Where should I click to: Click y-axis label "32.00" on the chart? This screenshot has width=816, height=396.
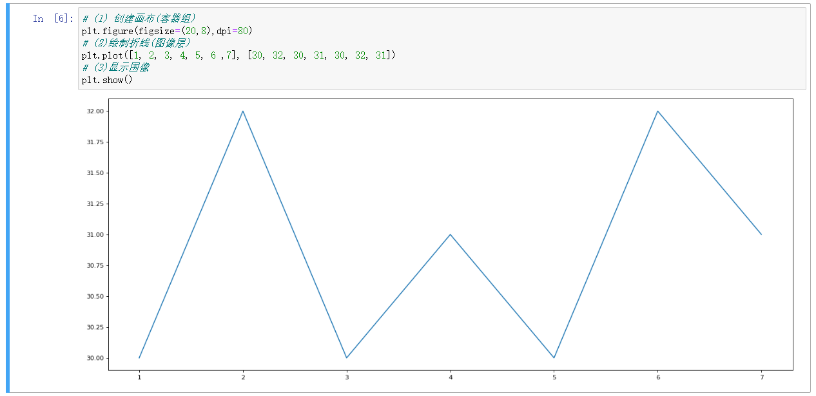[x=95, y=111]
